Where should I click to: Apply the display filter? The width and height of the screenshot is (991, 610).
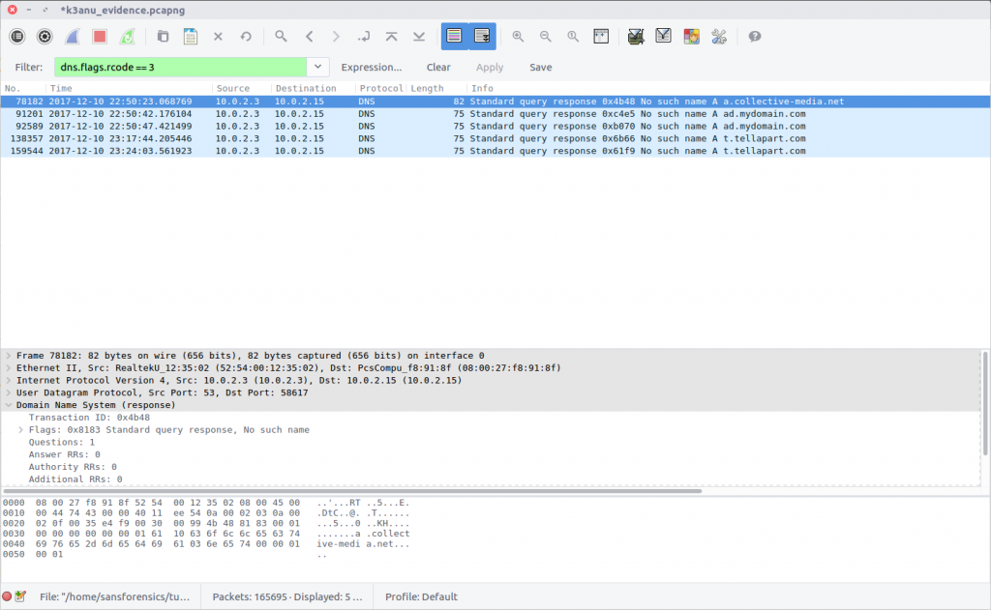coord(489,67)
